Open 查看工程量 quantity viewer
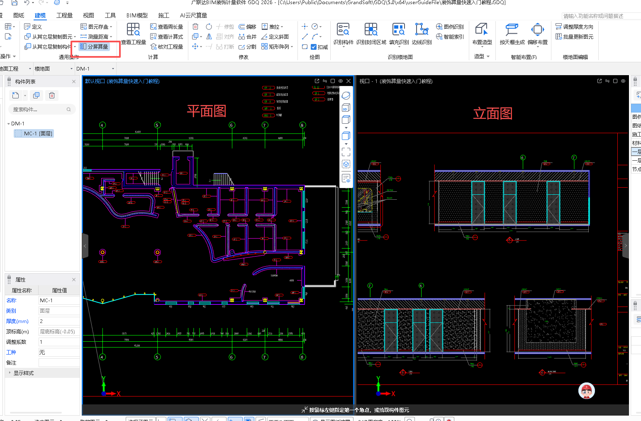The height and width of the screenshot is (421, 641). [x=133, y=34]
